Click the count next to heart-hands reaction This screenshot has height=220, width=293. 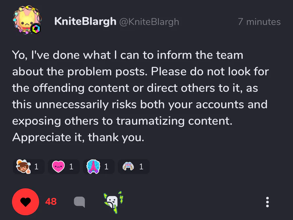click(141, 166)
